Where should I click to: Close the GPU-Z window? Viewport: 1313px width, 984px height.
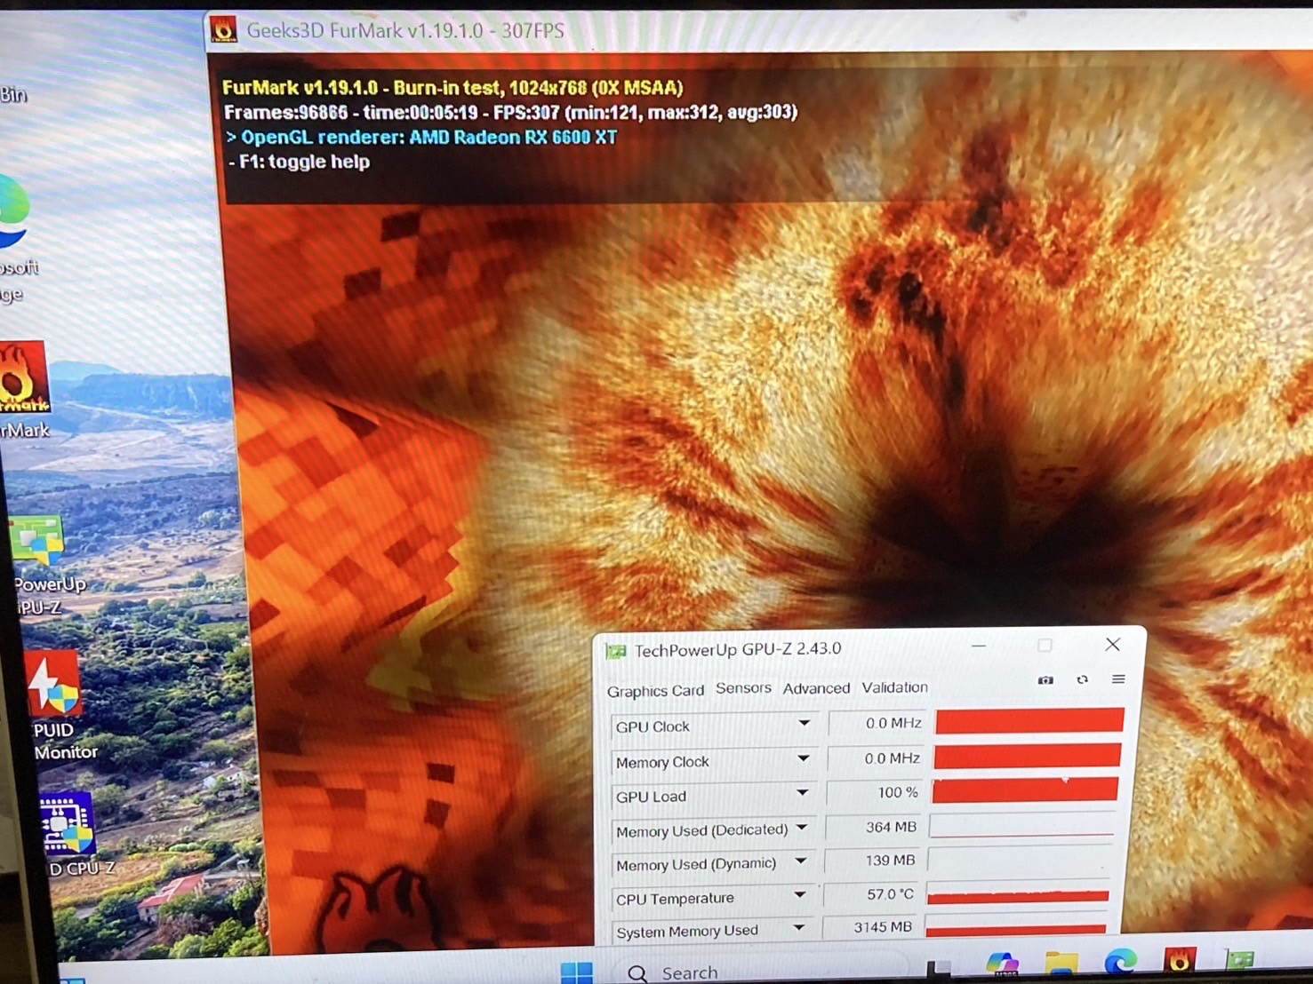coord(1112,645)
